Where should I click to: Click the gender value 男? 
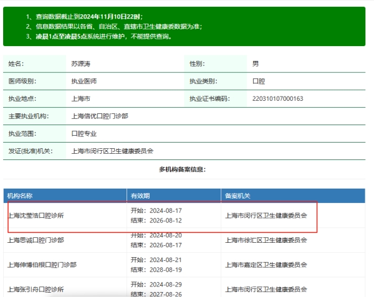[256, 64]
